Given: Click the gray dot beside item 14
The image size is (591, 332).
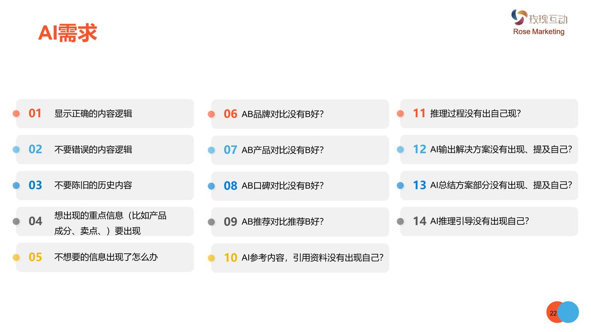Looking at the screenshot, I should coord(400,221).
